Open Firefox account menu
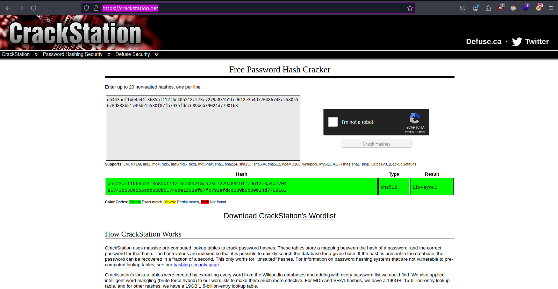The height and width of the screenshot is (289, 558). click(x=475, y=8)
